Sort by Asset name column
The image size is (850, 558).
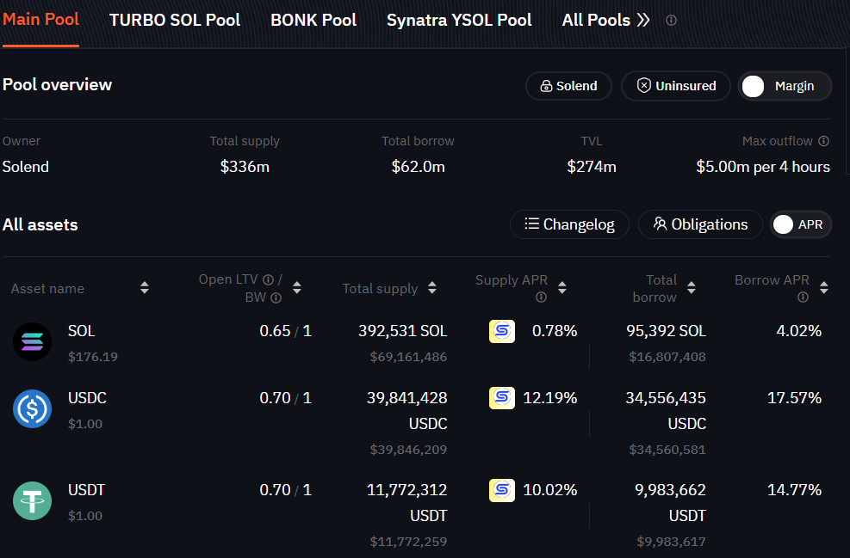(144, 287)
